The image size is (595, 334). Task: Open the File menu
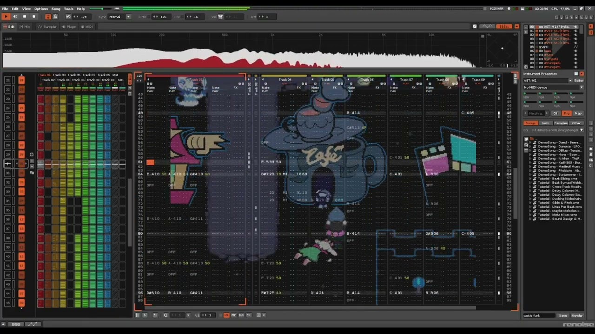tap(5, 9)
